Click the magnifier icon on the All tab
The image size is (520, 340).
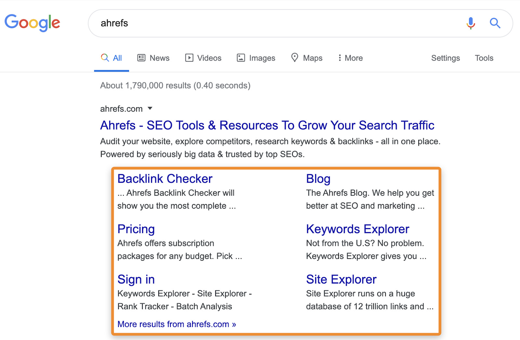[105, 58]
